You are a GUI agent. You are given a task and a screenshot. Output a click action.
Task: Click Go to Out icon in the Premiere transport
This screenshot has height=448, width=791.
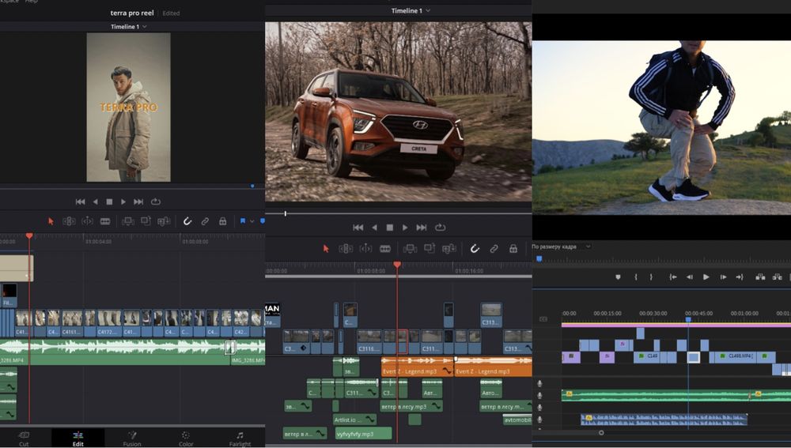(x=740, y=277)
